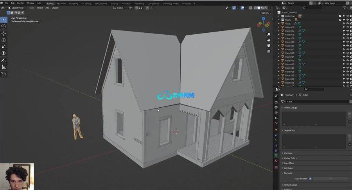Viewport: 352px width, 190px height.
Task: Open the Physics properties tab icon
Action: pyautogui.click(x=276, y=145)
